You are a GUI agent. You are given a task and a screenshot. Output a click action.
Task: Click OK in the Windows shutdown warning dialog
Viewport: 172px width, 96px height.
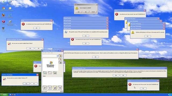(148, 36)
